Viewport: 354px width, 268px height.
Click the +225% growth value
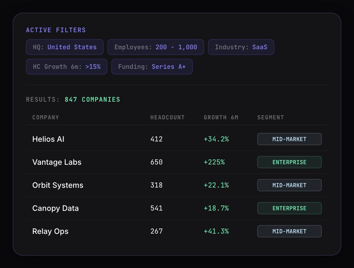coord(214,162)
